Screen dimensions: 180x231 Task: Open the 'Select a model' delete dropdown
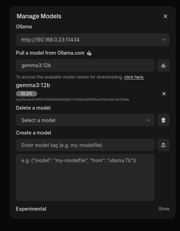85,120
